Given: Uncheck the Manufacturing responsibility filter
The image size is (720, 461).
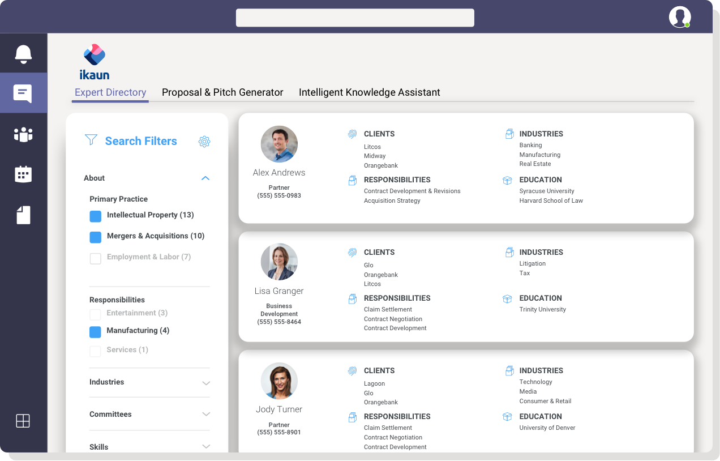Looking at the screenshot, I should coord(96,331).
